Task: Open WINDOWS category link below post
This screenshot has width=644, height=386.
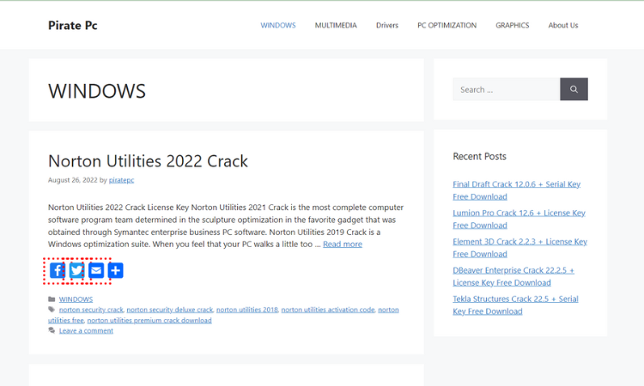Action: point(76,299)
